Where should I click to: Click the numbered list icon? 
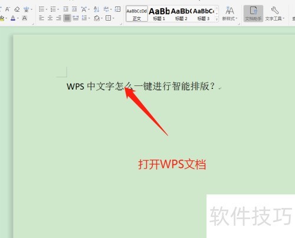pos(53,9)
